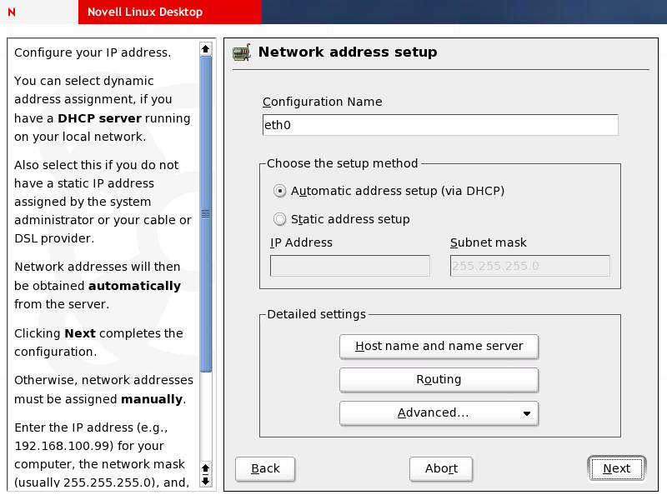667x500 pixels.
Task: Click the Routing button
Action: click(439, 380)
